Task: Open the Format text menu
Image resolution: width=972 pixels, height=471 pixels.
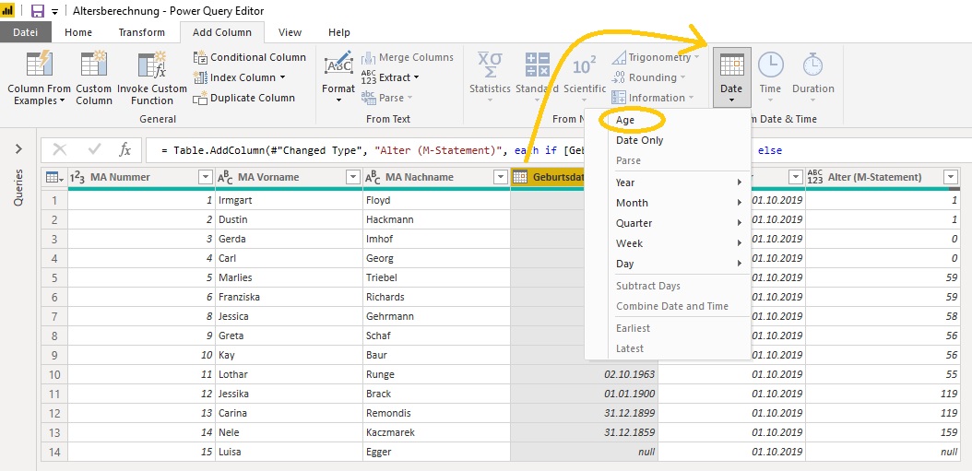Action: pos(338,77)
